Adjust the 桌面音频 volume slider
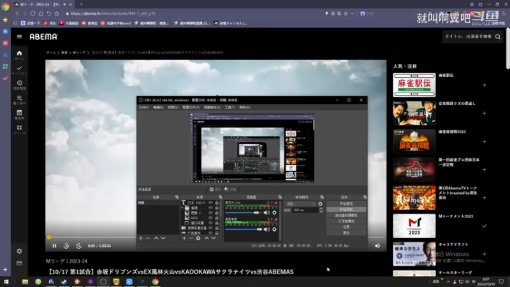This screenshot has width=510, height=287. click(244, 229)
